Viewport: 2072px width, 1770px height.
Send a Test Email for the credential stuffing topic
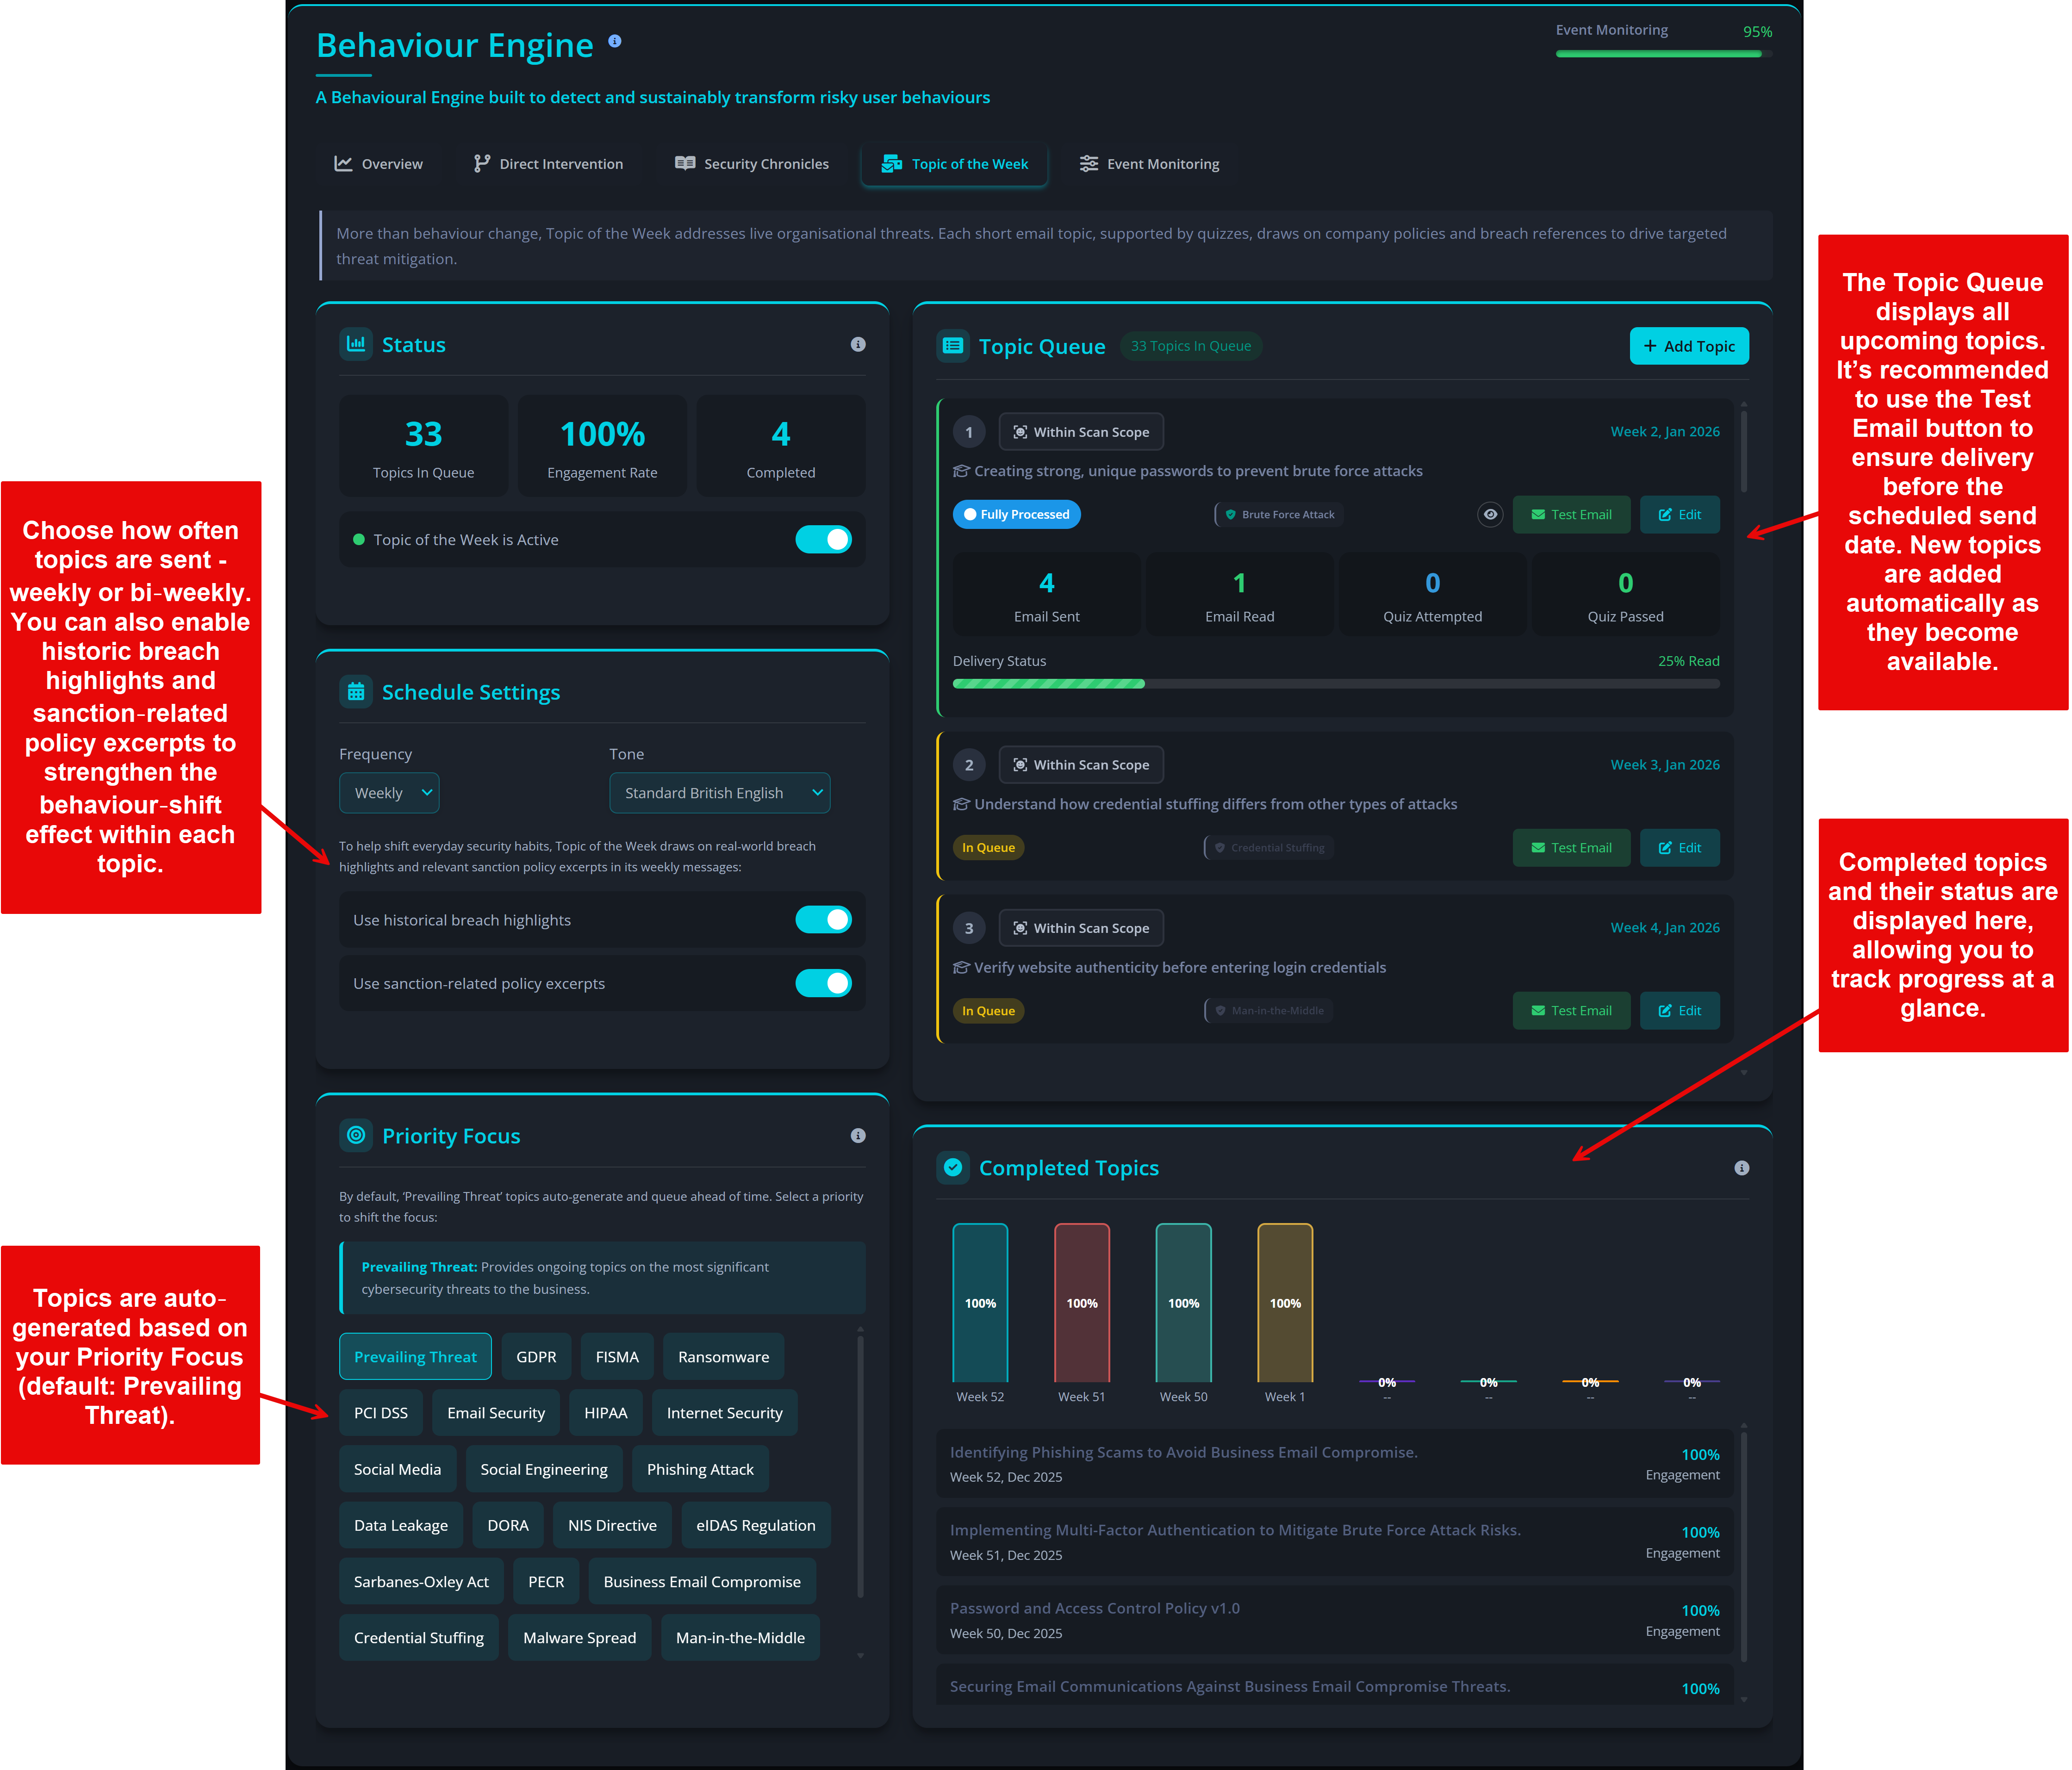1570,847
